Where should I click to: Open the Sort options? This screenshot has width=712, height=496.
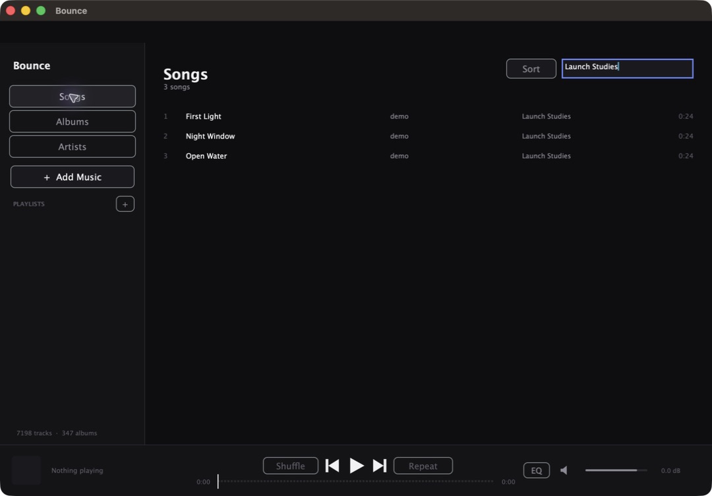click(x=531, y=69)
